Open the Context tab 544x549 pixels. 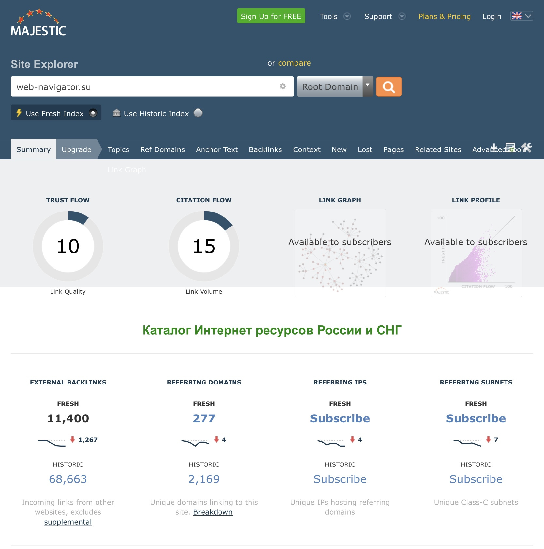coord(307,149)
